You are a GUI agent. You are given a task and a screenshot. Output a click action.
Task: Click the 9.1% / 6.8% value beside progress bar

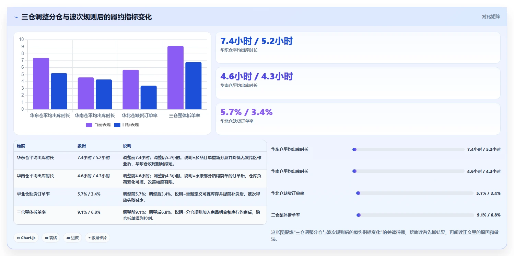click(x=489, y=215)
